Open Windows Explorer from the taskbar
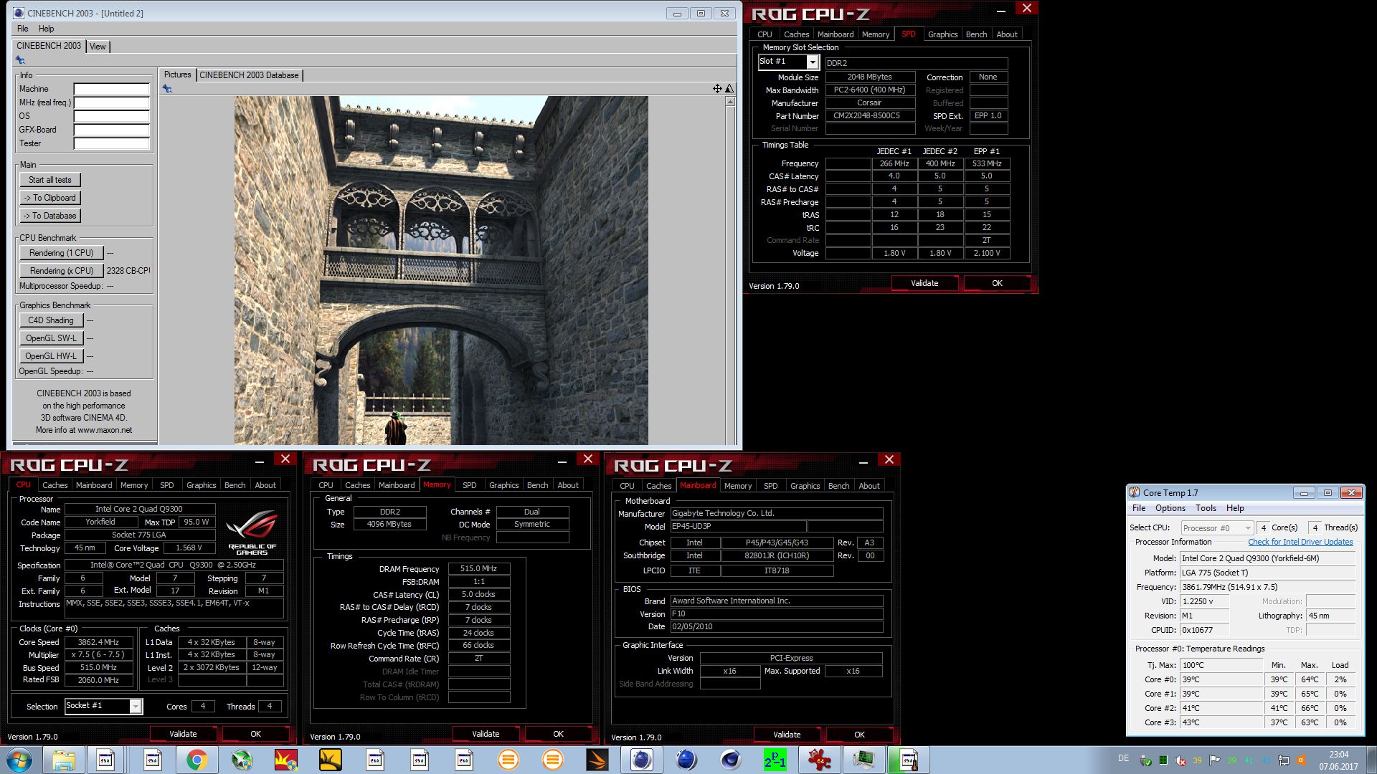Screen dimensions: 1377x774 [63, 760]
